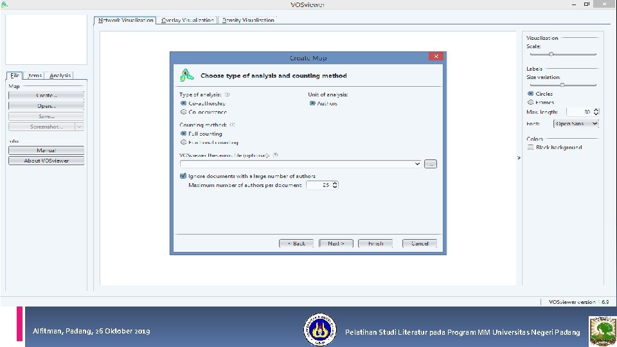Click the Open... map button

[x=46, y=106]
